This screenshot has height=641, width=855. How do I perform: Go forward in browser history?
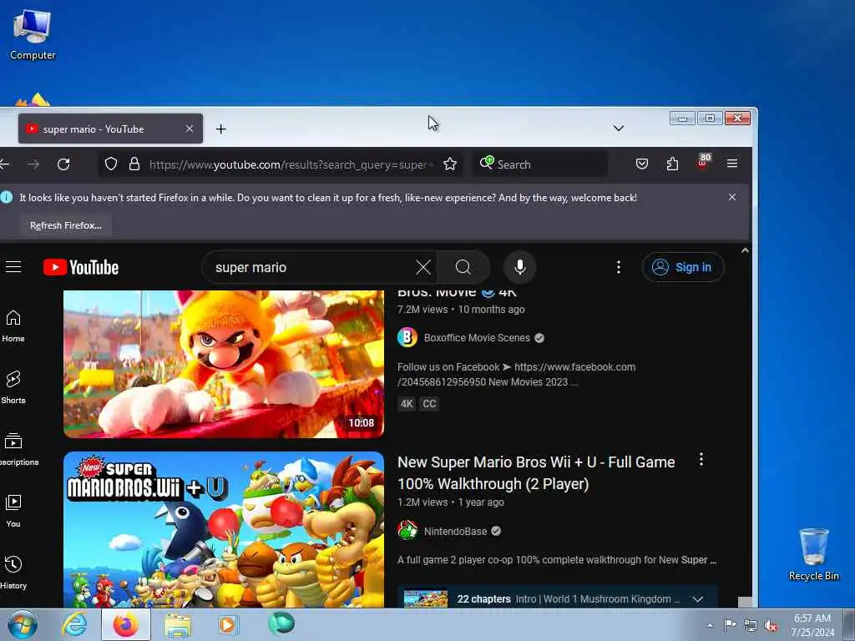coord(33,164)
